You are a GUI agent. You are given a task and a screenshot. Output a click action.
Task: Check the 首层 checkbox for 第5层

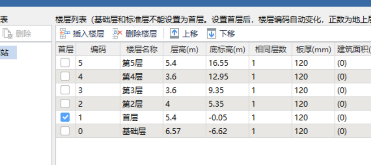click(x=65, y=63)
